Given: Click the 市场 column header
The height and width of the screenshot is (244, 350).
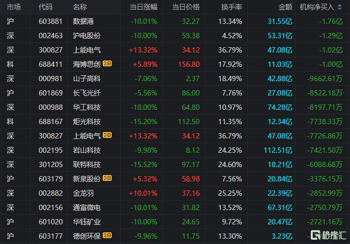Looking at the screenshot, I should point(14,7).
